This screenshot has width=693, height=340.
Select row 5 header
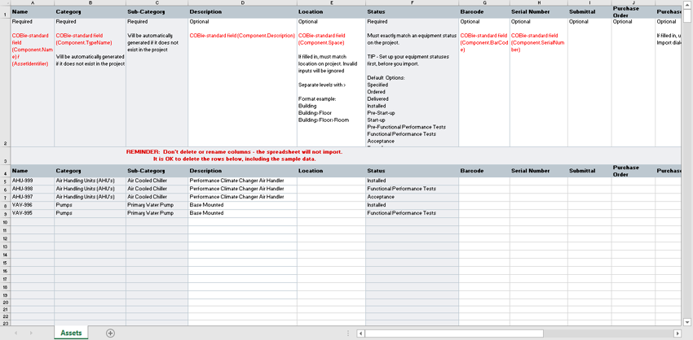pos(5,181)
